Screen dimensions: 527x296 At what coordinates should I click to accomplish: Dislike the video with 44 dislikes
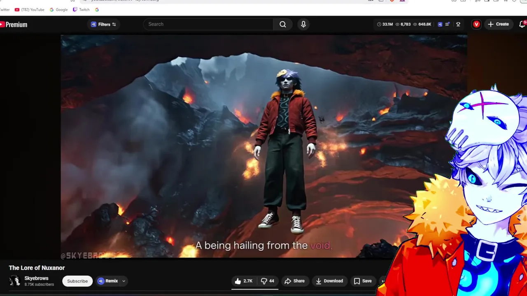coord(268,281)
